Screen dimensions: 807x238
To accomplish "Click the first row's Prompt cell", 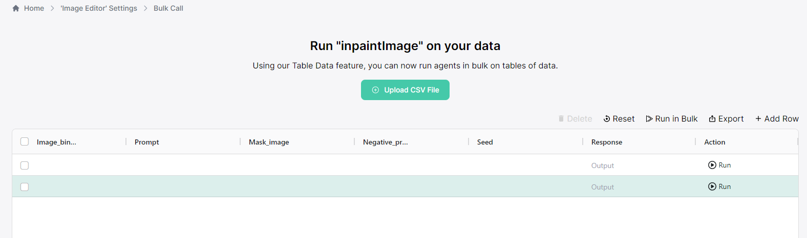I will [x=183, y=165].
